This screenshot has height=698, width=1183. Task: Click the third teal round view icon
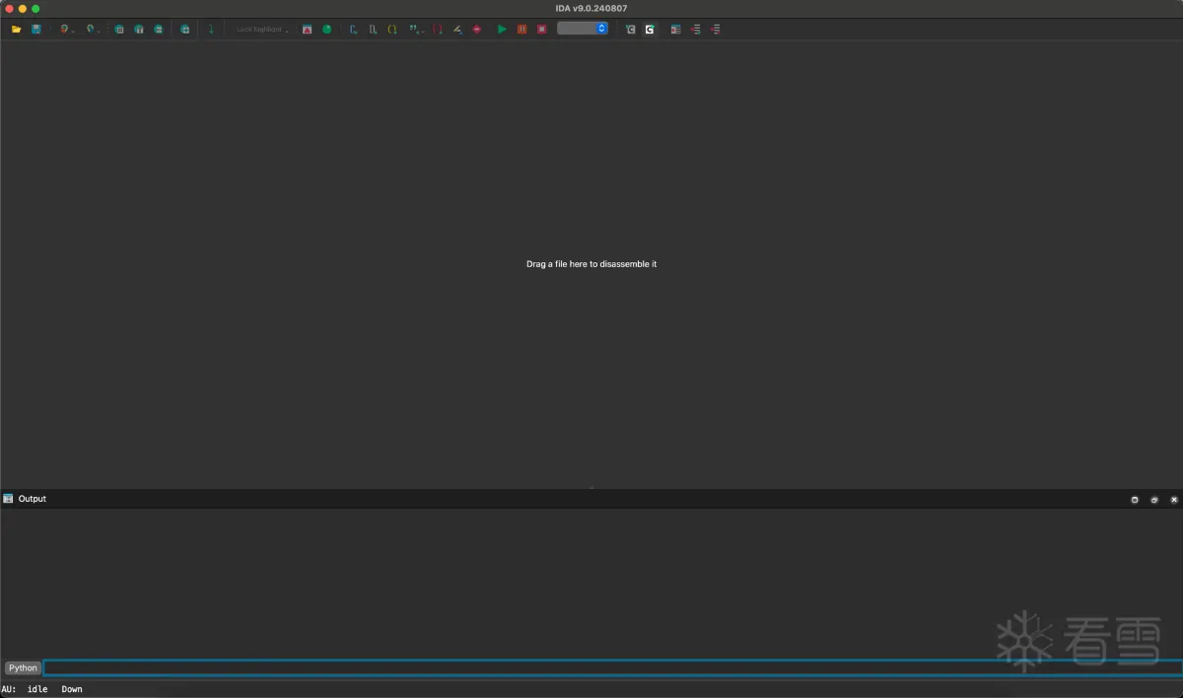coord(159,30)
